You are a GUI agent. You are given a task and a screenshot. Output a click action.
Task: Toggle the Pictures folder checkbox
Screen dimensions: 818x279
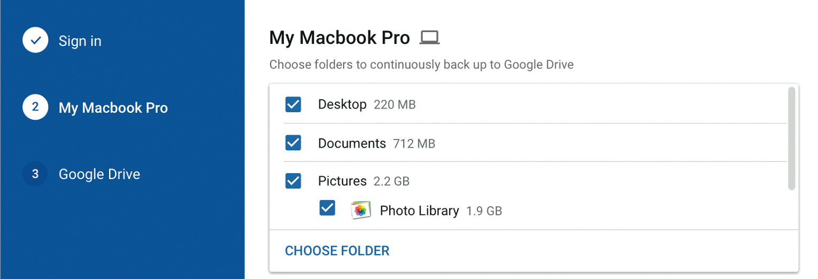tap(293, 181)
